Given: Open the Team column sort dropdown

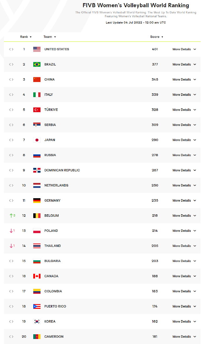Looking at the screenshot, I should [x=50, y=37].
